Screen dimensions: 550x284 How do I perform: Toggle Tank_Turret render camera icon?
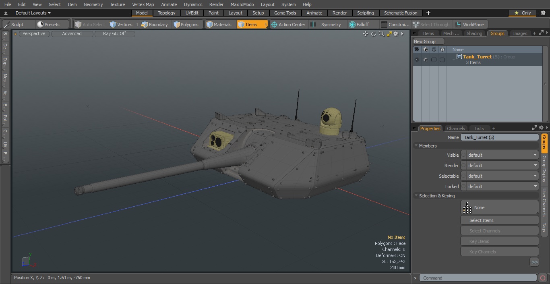pos(425,60)
